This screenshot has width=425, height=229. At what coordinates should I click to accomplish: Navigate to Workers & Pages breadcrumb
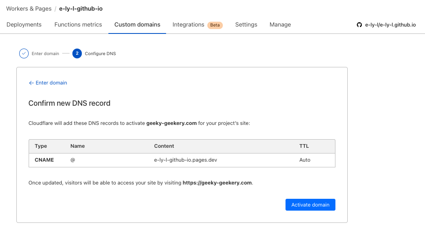tap(29, 8)
